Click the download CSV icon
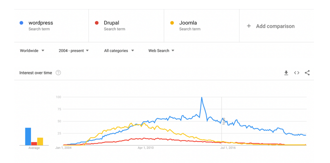Screen dimensions: 330x163 click(x=286, y=73)
